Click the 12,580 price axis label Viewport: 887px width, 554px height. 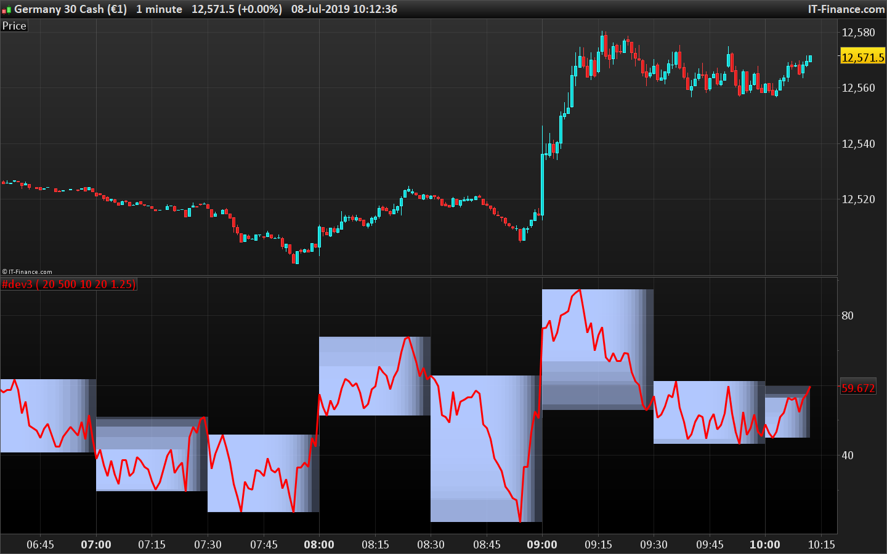pyautogui.click(x=858, y=33)
